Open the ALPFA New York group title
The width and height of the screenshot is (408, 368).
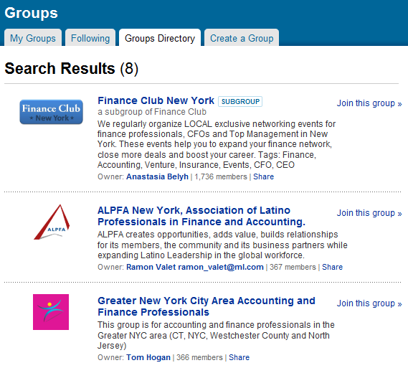tap(201, 216)
